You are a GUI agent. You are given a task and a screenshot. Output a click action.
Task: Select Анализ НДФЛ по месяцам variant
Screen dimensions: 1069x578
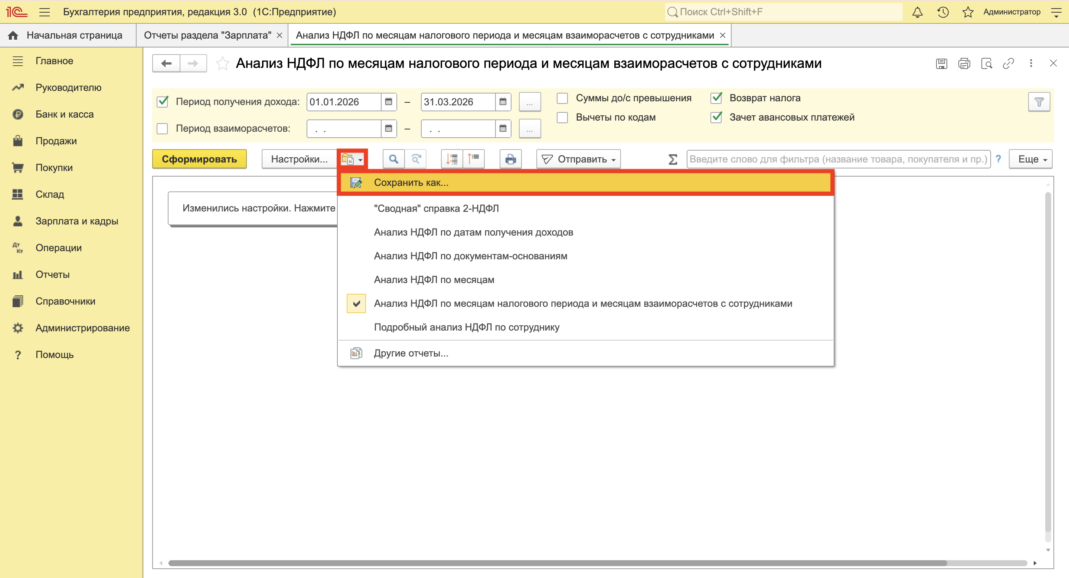point(434,280)
